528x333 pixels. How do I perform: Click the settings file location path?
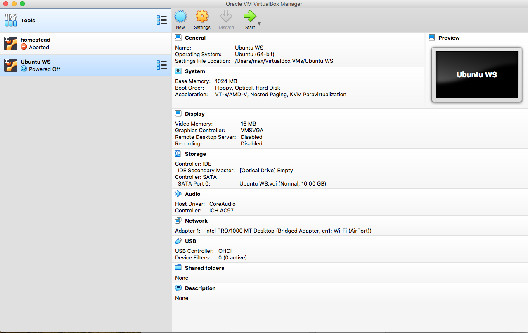pyautogui.click(x=284, y=61)
